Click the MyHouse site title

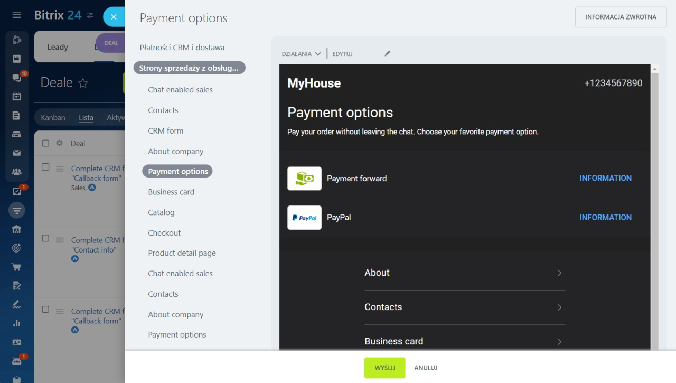tap(314, 83)
